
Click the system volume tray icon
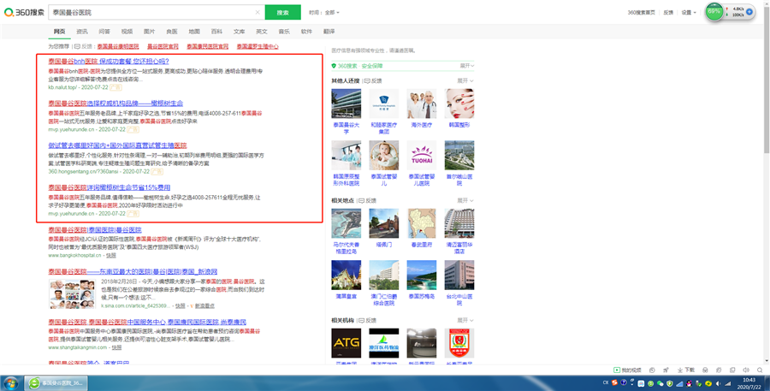[719, 383]
